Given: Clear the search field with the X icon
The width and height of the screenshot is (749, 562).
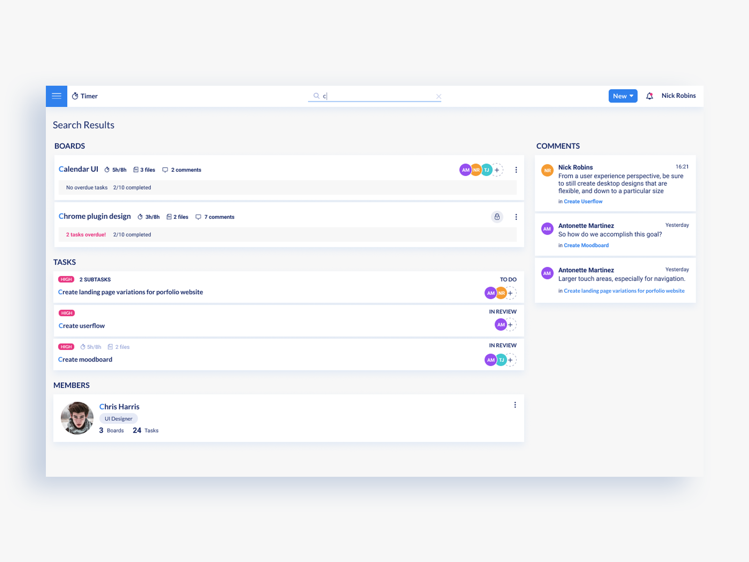Looking at the screenshot, I should tap(439, 96).
